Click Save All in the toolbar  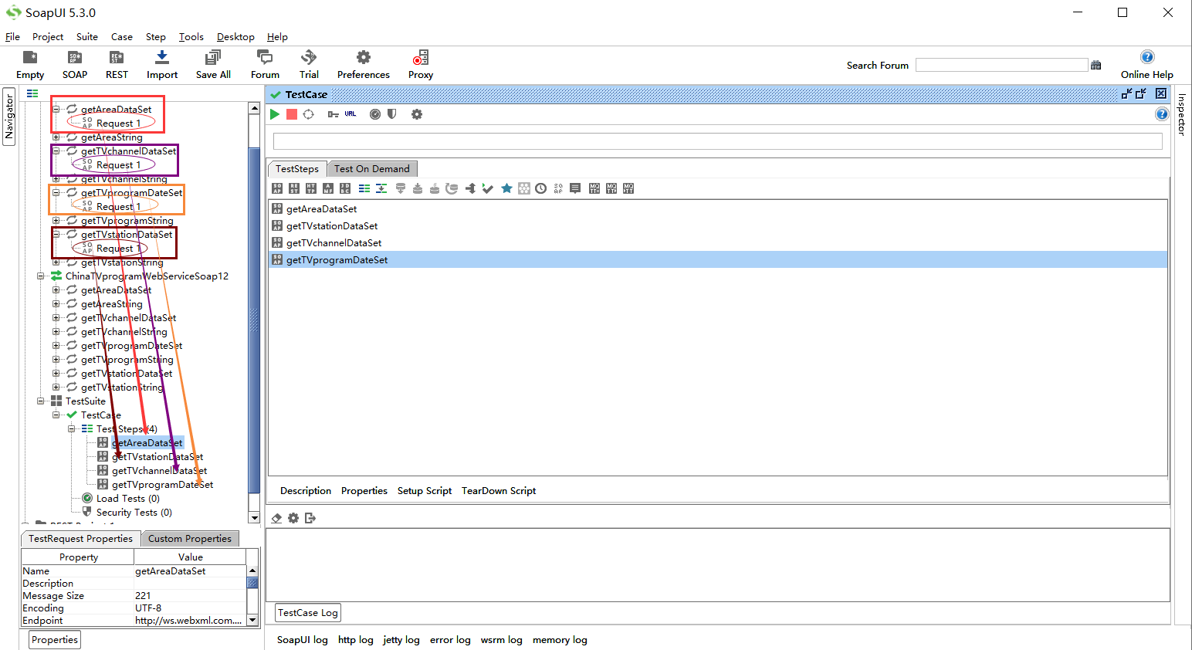(213, 65)
